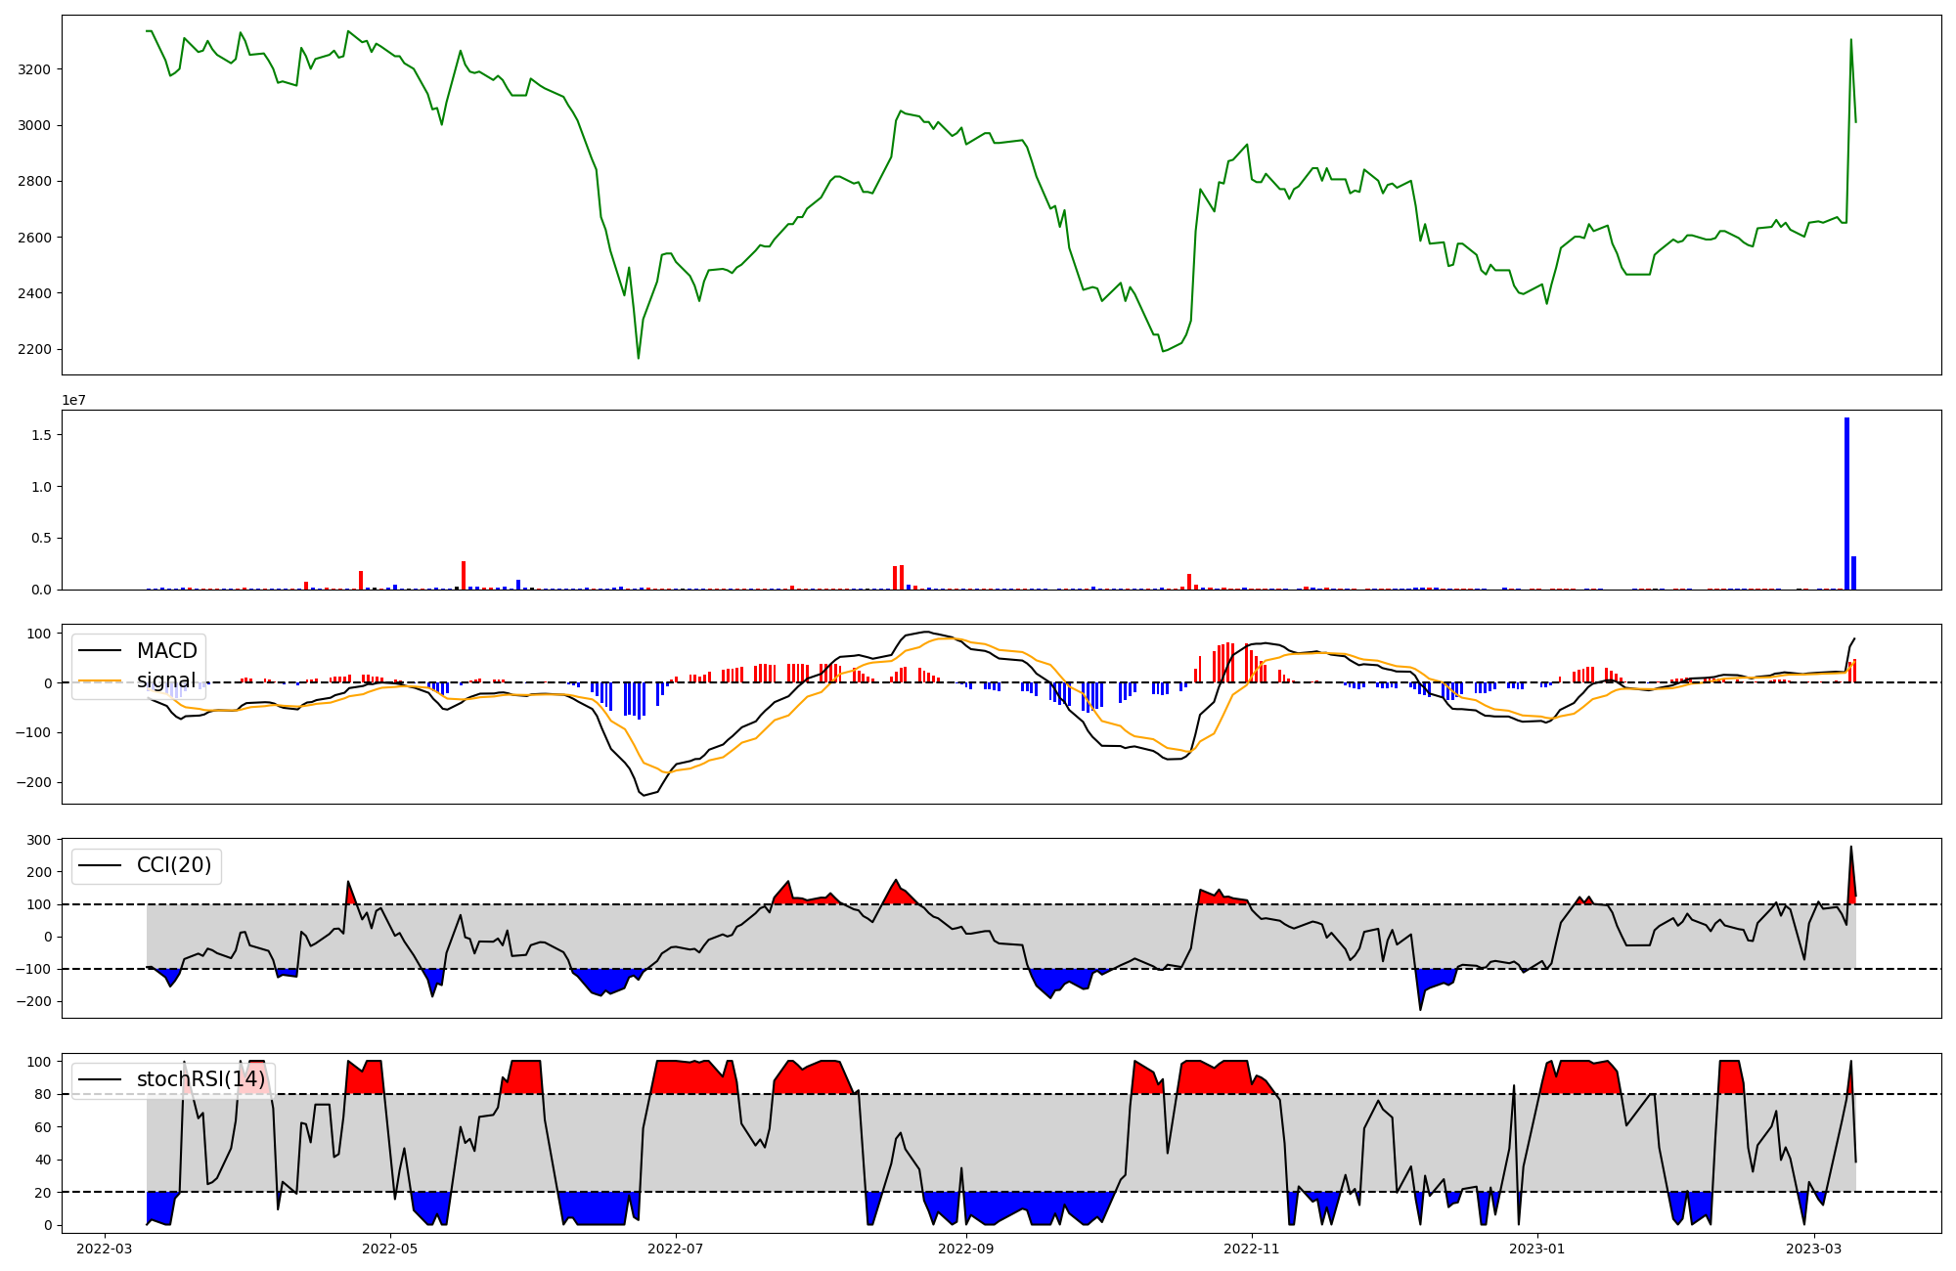
Task: Click the 2023-03 date axis label
Action: pyautogui.click(x=1814, y=1249)
